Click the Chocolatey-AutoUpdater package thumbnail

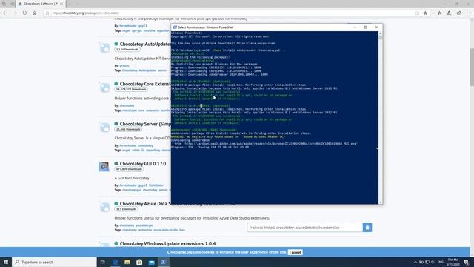click(104, 47)
